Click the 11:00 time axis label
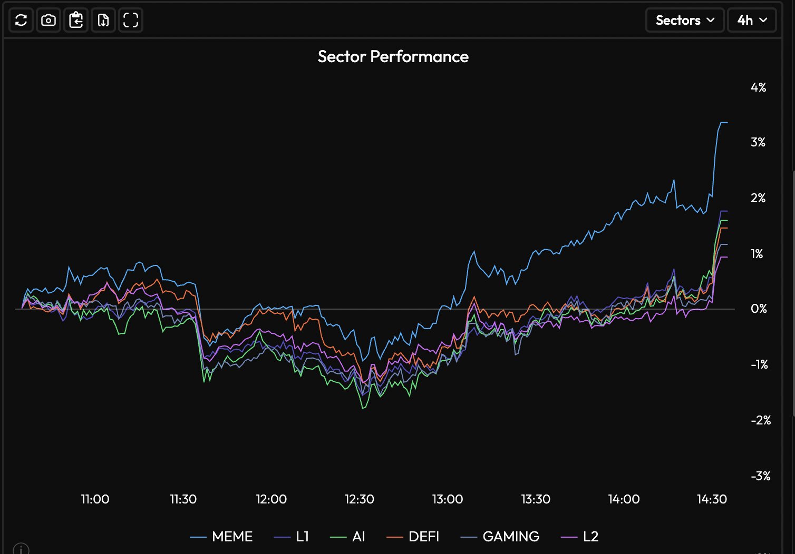Viewport: 795px width, 554px height. (x=95, y=499)
